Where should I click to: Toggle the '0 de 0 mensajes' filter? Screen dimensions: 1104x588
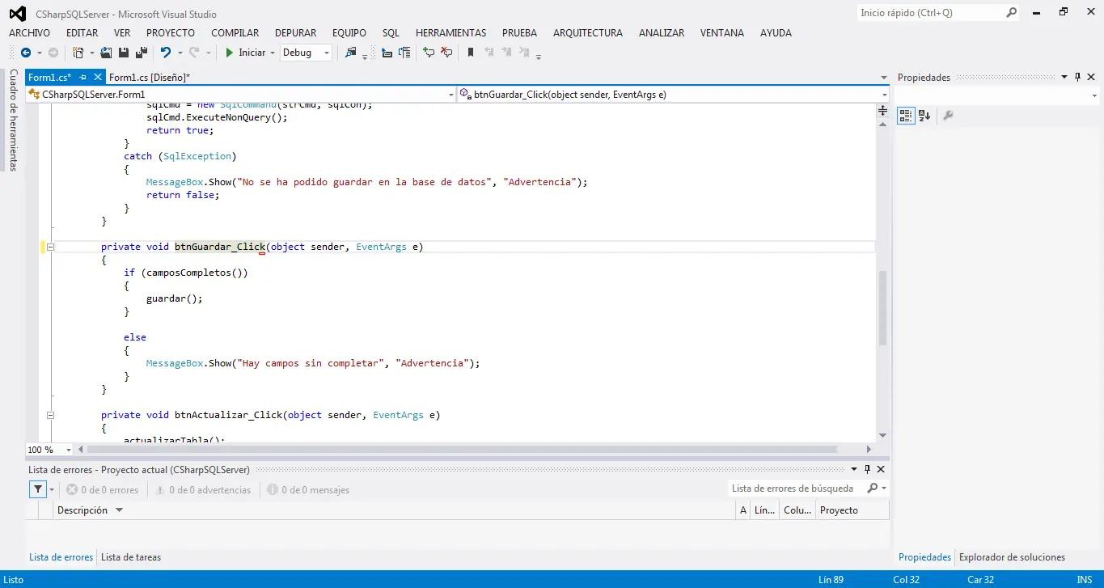[x=308, y=490]
